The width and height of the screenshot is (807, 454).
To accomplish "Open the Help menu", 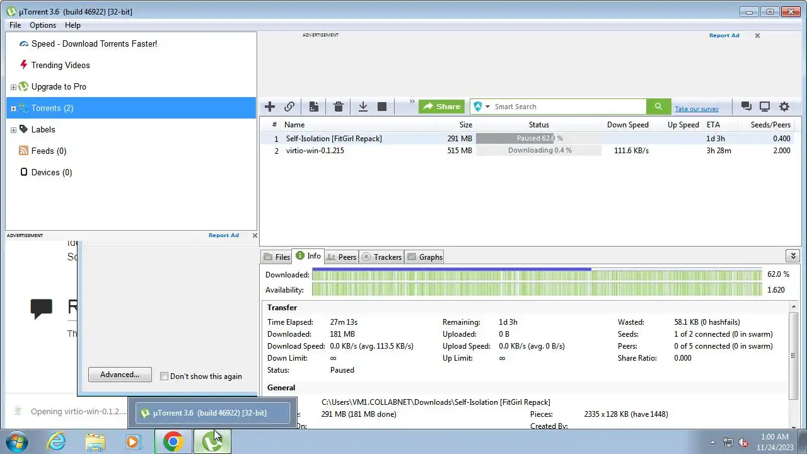I will point(73,25).
